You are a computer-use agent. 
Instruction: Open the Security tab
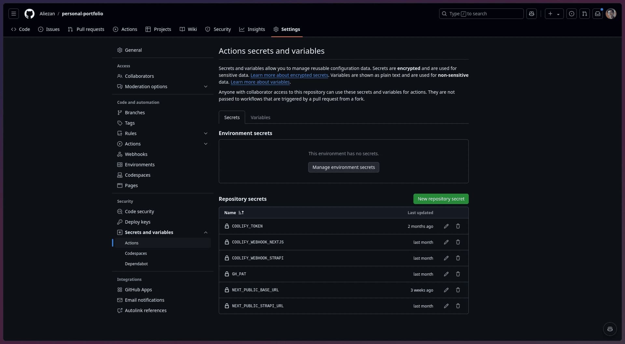pyautogui.click(x=218, y=29)
